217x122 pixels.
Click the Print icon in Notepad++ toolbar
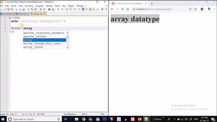pyautogui.click(x=23, y=9)
